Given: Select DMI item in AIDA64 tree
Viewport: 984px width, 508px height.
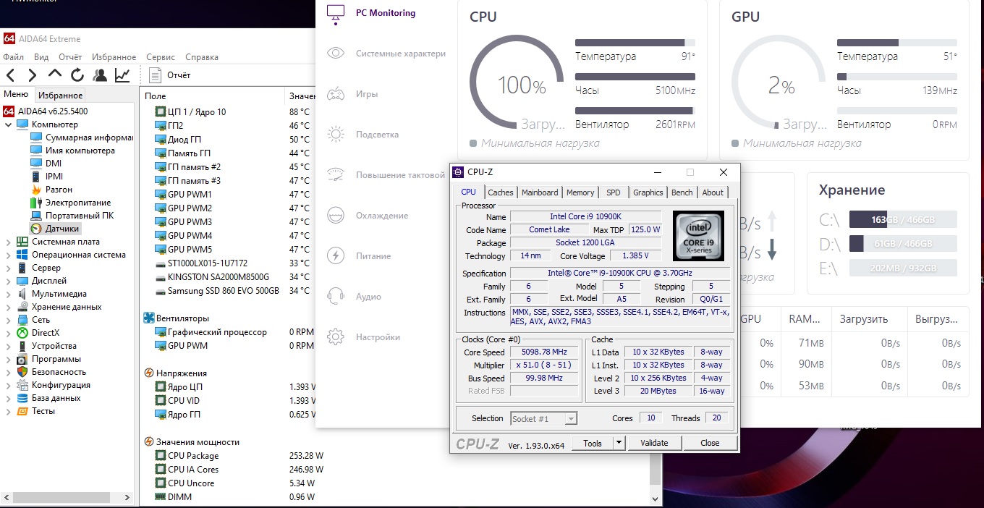Looking at the screenshot, I should click(x=46, y=164).
